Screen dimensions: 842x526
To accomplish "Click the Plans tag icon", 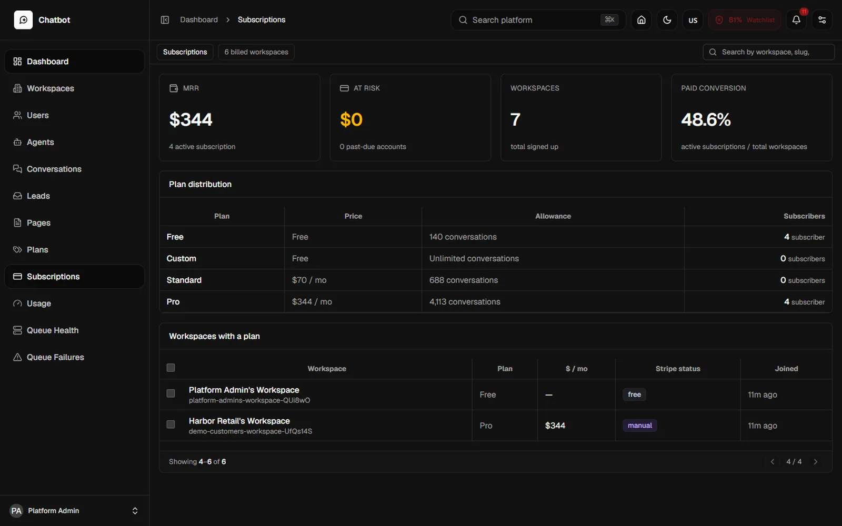I will [17, 249].
